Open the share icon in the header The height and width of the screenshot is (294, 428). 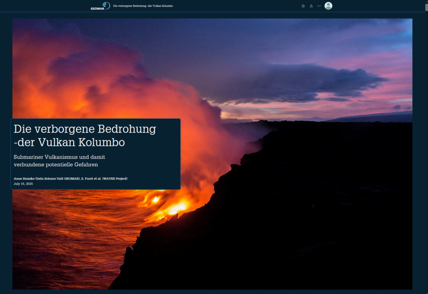point(311,6)
